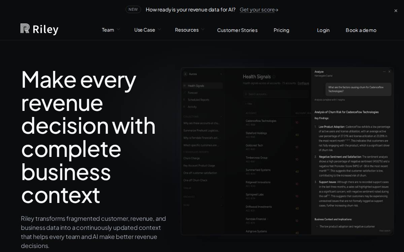Open Customer Stories page

point(237,30)
